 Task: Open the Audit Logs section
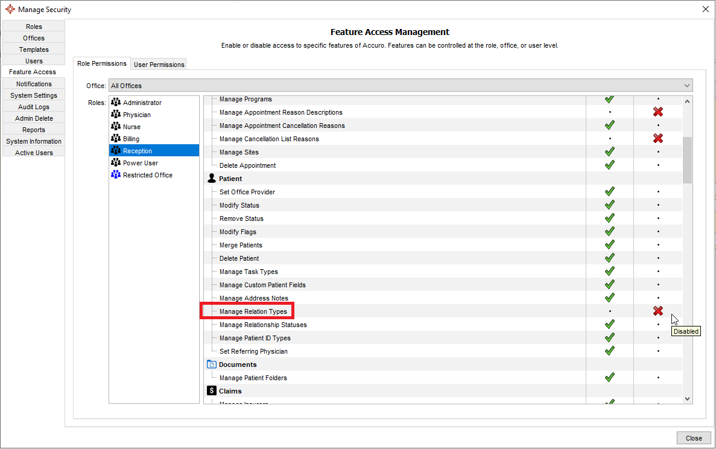[34, 107]
